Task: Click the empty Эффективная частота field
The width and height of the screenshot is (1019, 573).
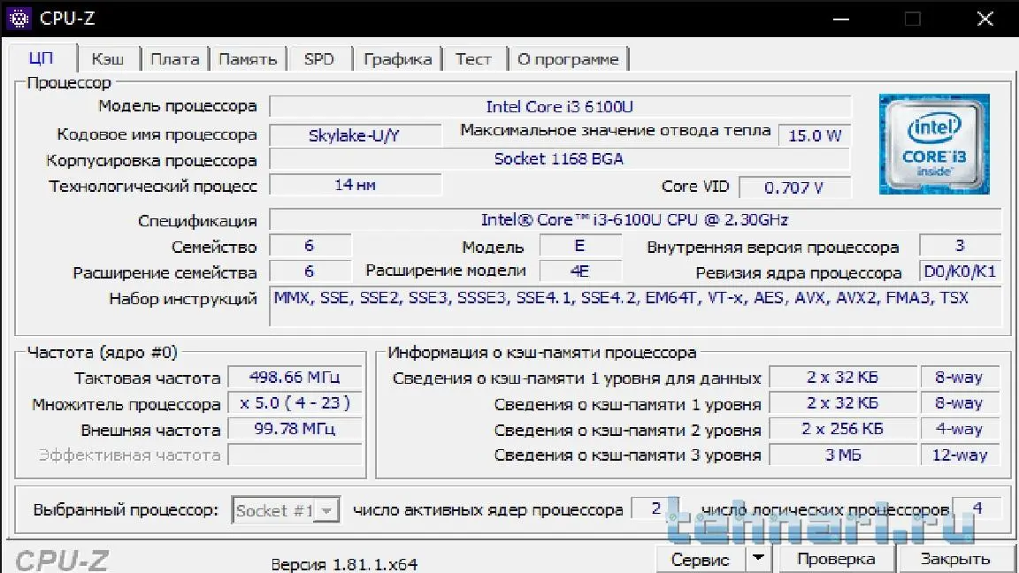Action: (x=295, y=455)
